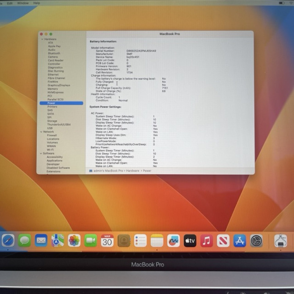294x294 pixels.
Task: Launch Reminders from the Dock
Action: [140, 240]
